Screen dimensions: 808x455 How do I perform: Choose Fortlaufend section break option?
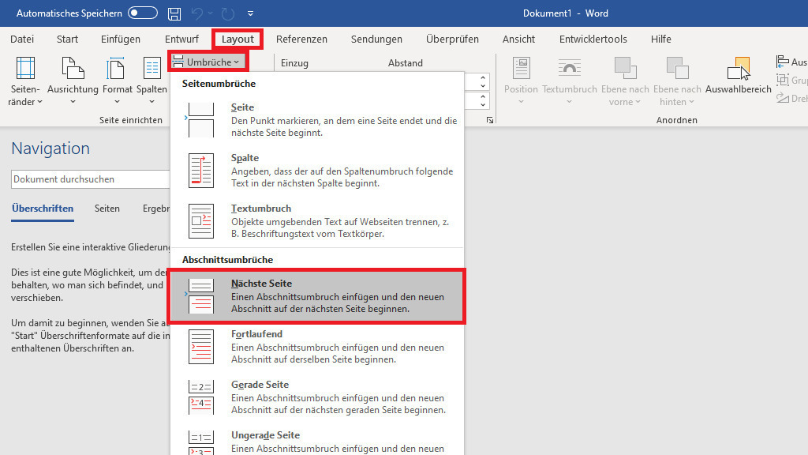pyautogui.click(x=317, y=347)
